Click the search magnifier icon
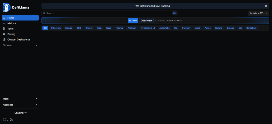 point(44,13)
